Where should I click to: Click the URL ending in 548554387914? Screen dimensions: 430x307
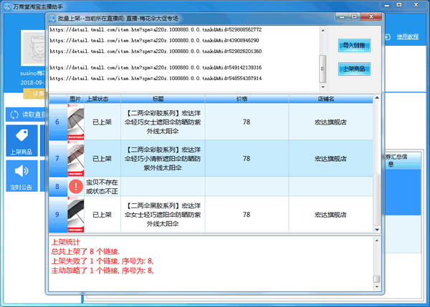coord(156,78)
